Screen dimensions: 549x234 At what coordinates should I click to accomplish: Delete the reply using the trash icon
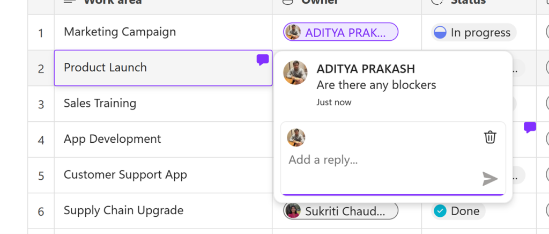[x=490, y=137]
